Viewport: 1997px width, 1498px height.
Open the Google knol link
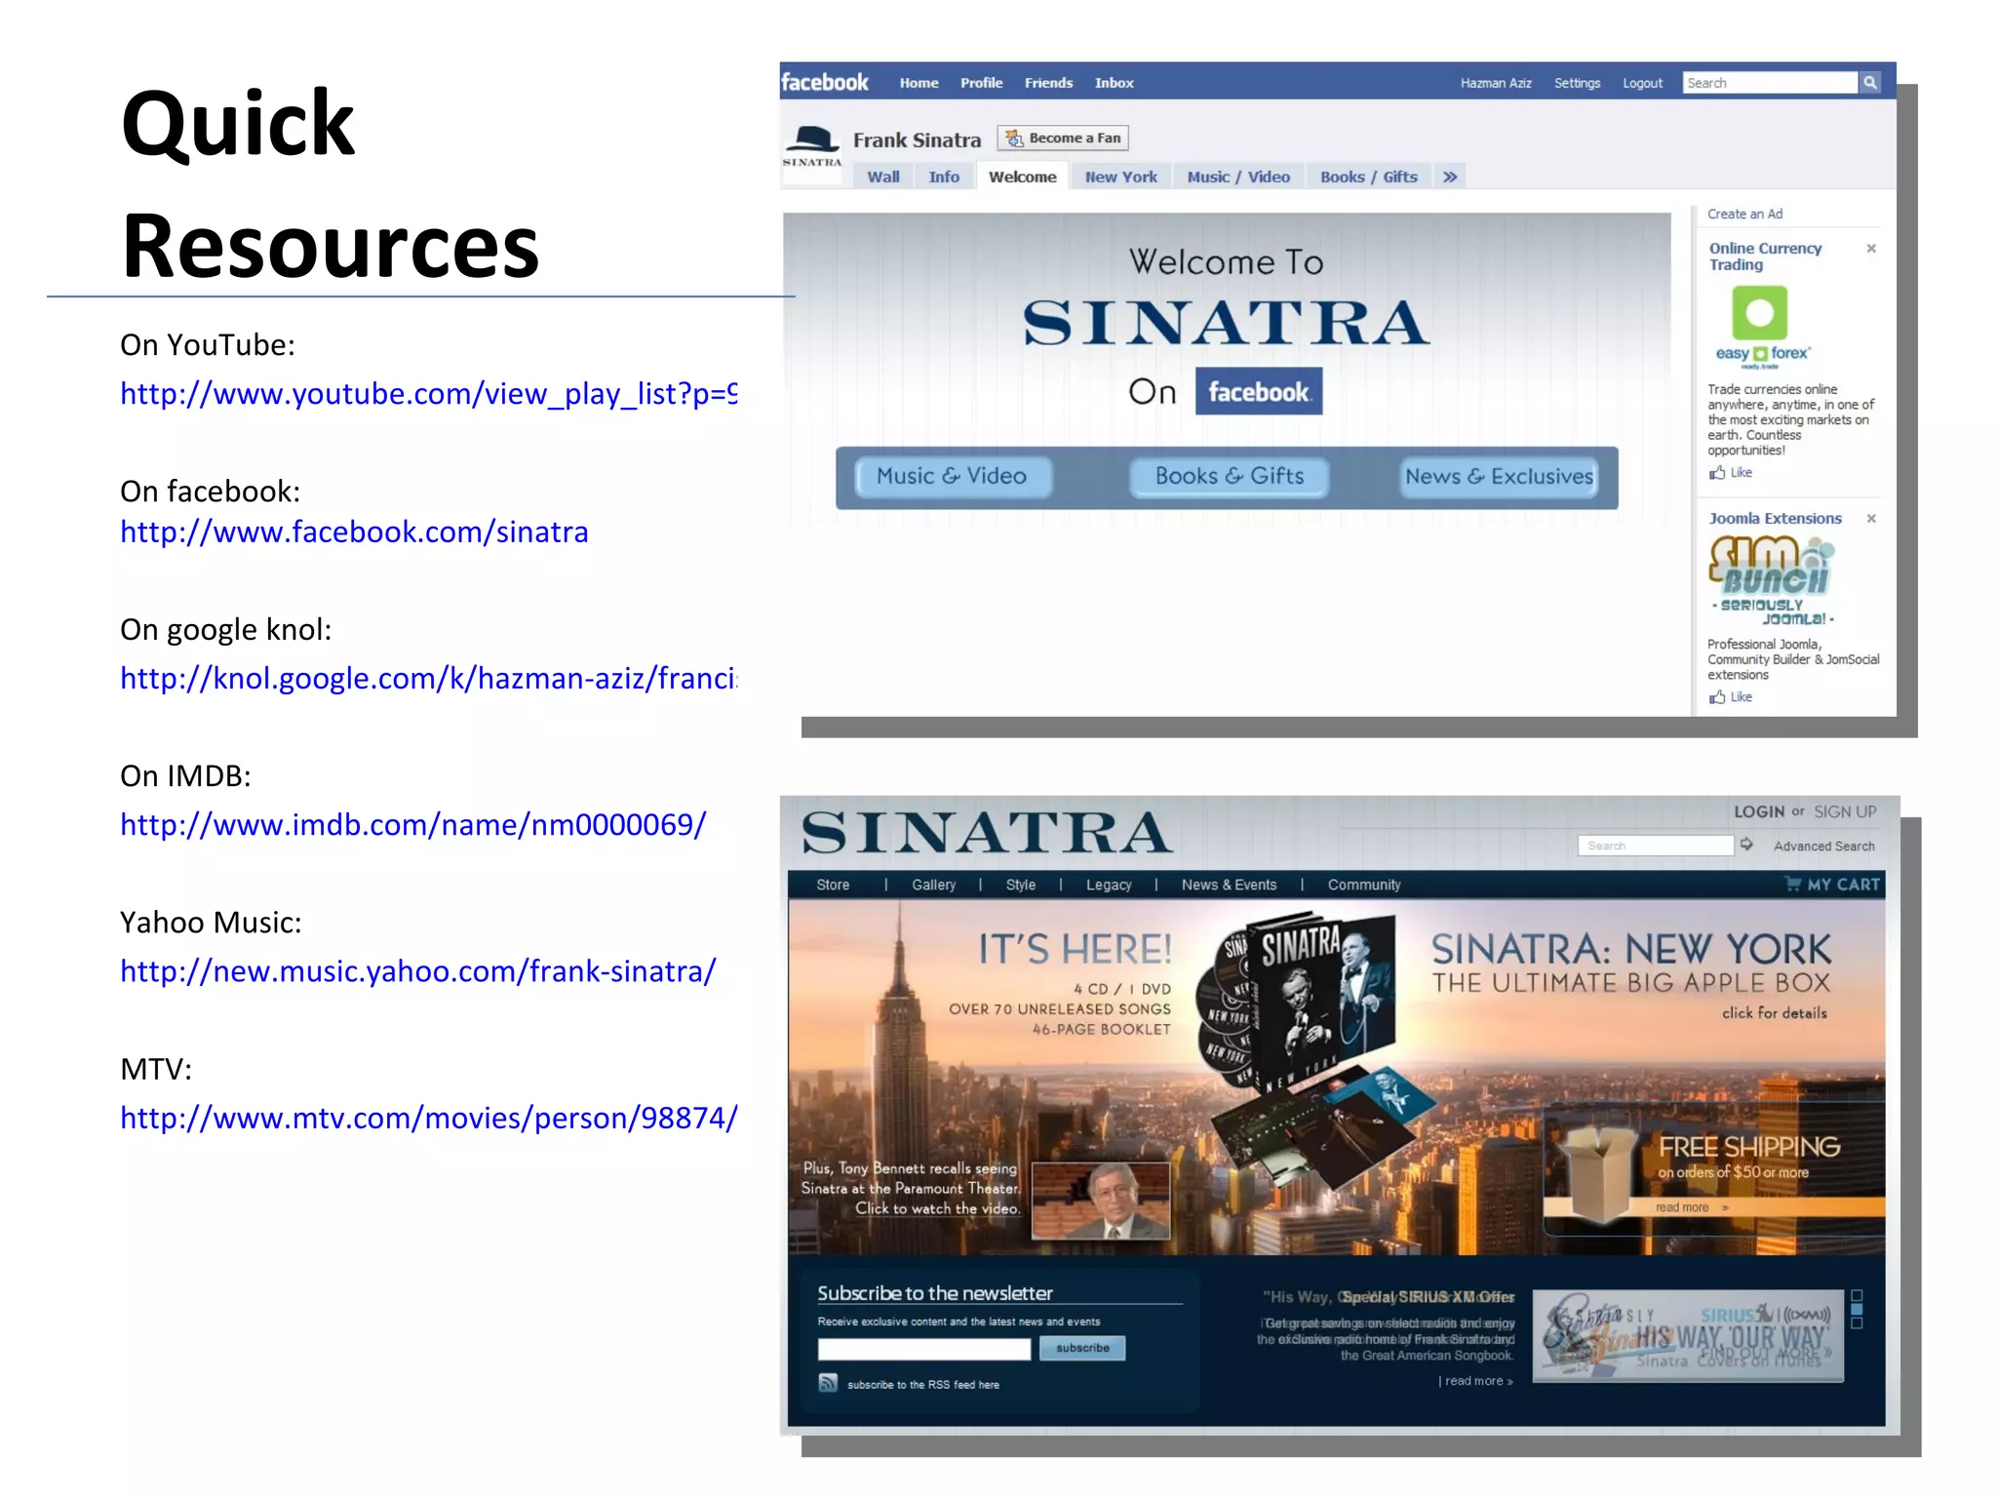pos(429,679)
